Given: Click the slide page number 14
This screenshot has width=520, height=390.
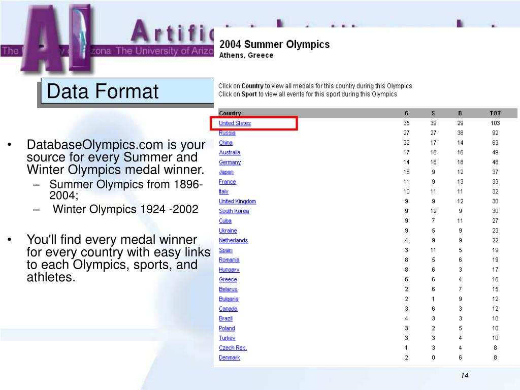Looking at the screenshot, I should 464,375.
